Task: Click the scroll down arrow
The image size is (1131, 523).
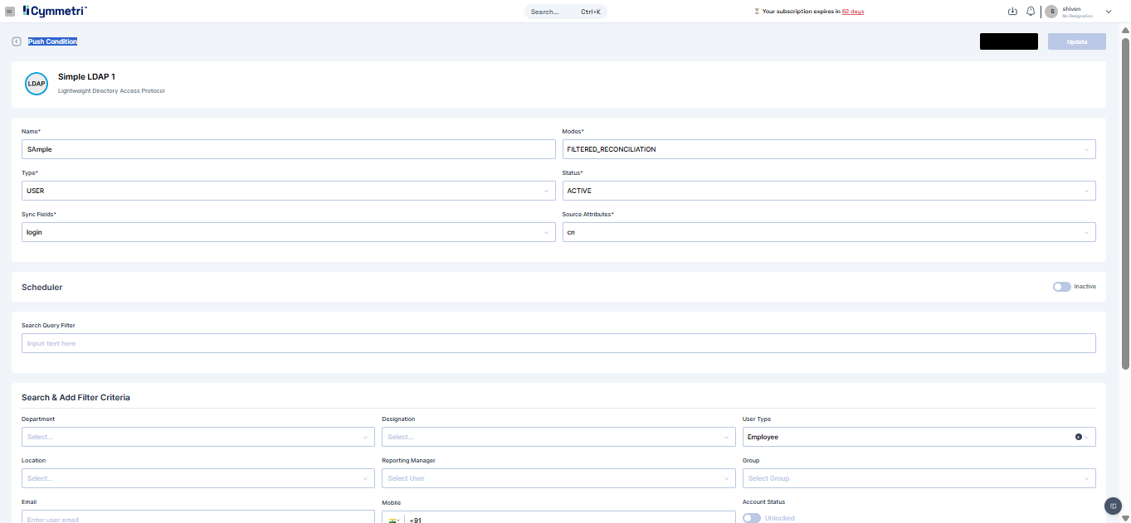Action: 1125,518
